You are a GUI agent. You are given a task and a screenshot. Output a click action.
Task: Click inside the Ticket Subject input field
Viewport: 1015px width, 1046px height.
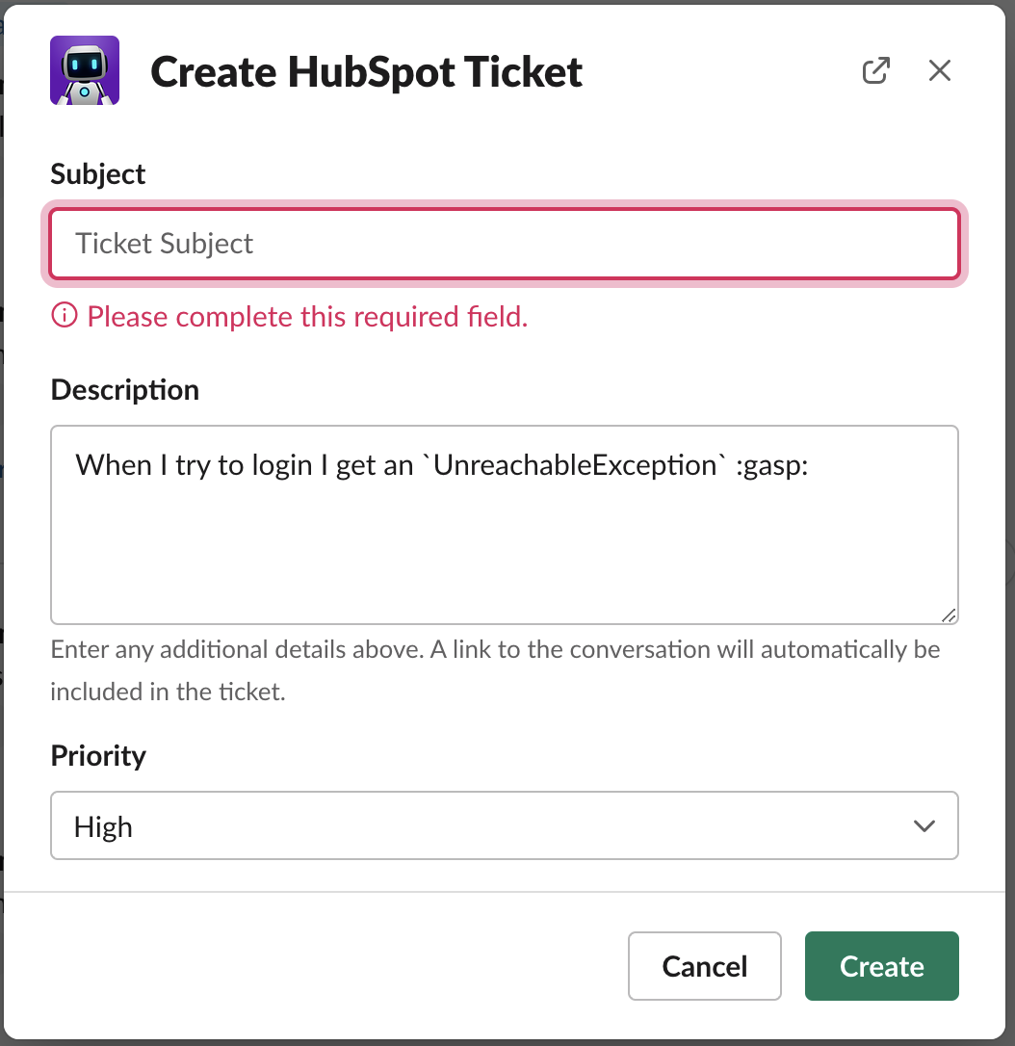tap(504, 244)
